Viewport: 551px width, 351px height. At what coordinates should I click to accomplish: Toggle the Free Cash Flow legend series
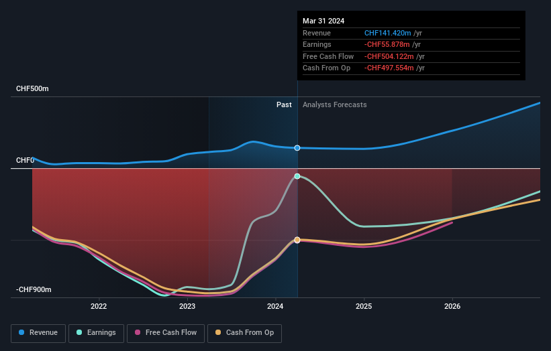166,333
